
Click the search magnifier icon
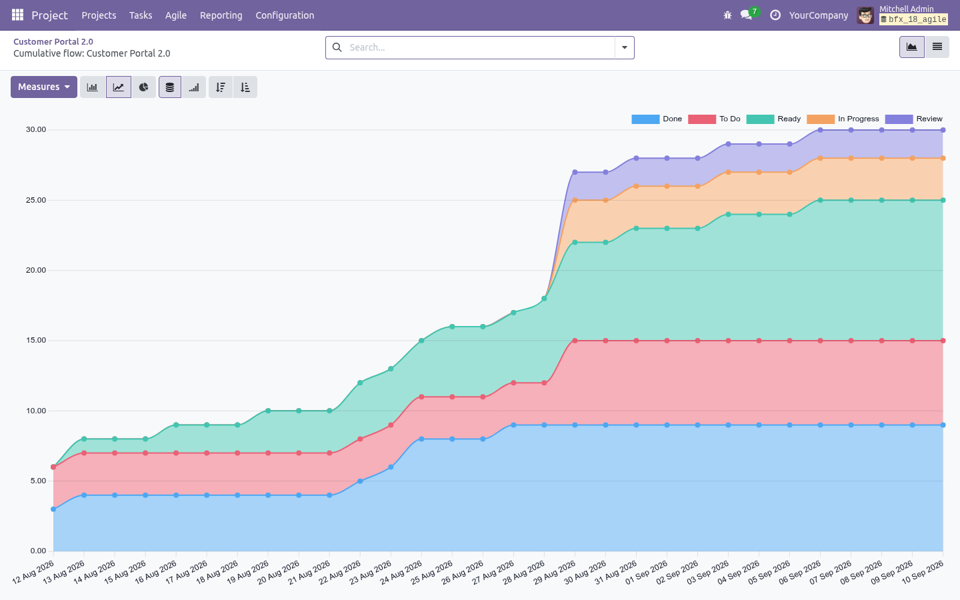coord(337,47)
